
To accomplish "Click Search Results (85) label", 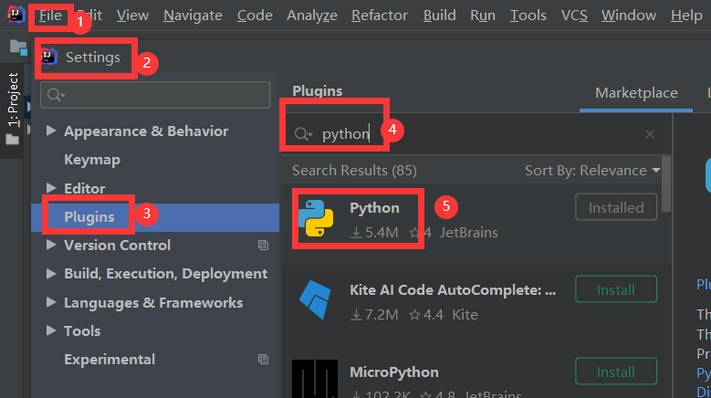I will click(355, 171).
